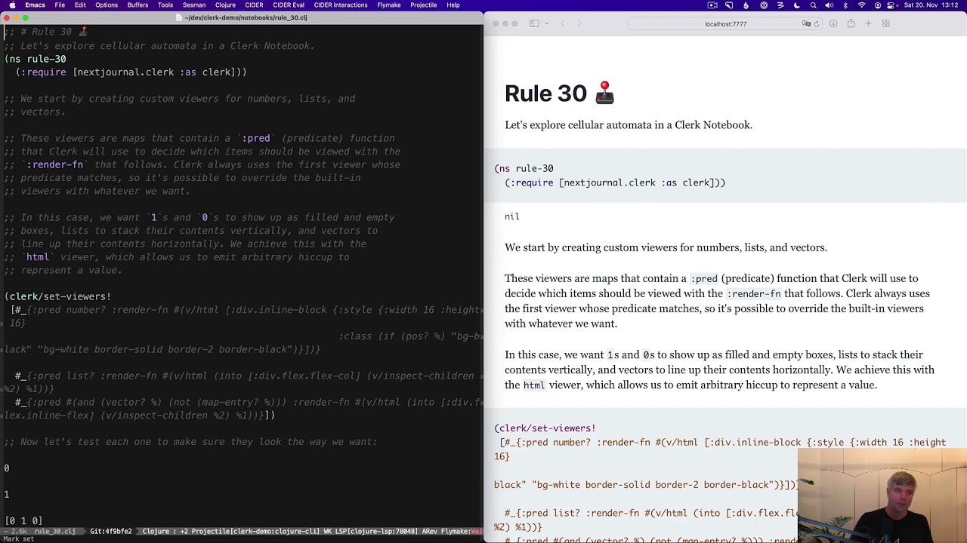967x543 pixels.
Task: Open the Help menu
Action: coord(453,5)
